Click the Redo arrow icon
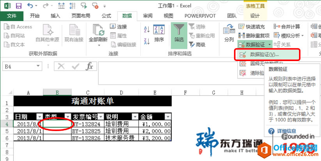 [46, 6]
